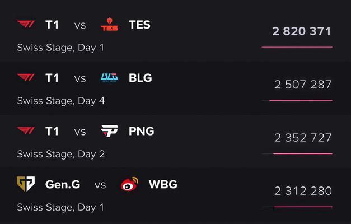The image size is (351, 224).
Task: Click the PNG team name
Action: (x=142, y=131)
